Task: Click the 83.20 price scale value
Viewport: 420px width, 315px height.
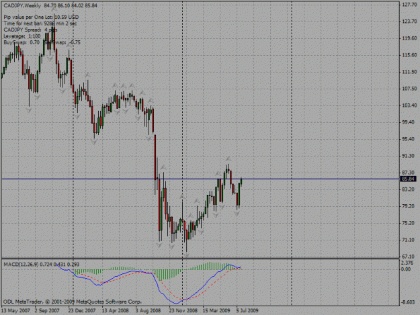Action: coord(409,189)
